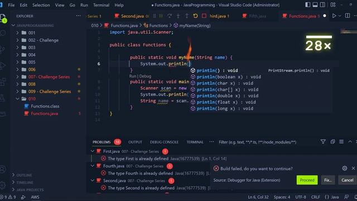The width and height of the screenshot is (357, 201).
Task: Toggle problems table view icon
Action: point(341,142)
